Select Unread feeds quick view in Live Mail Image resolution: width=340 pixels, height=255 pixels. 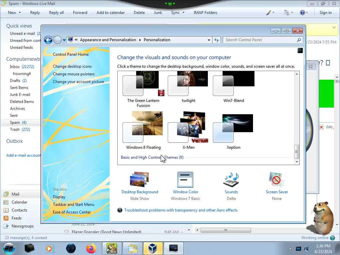[x=22, y=47]
